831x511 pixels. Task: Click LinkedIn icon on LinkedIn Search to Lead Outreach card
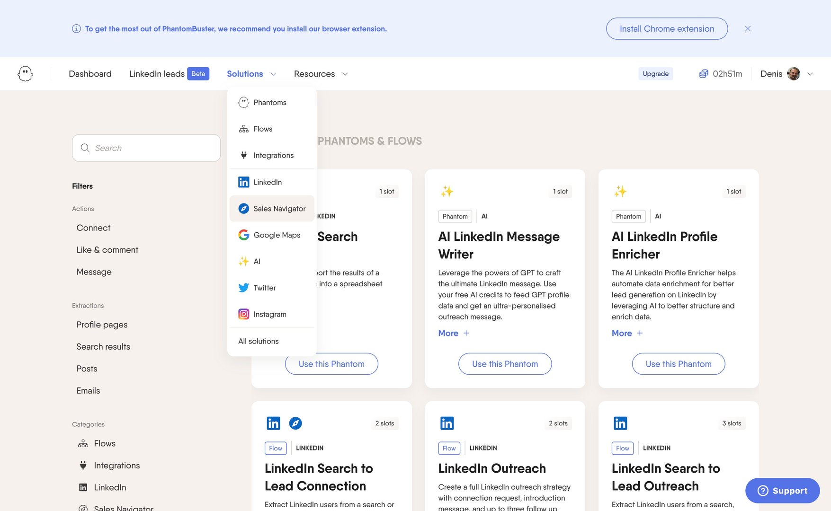620,423
